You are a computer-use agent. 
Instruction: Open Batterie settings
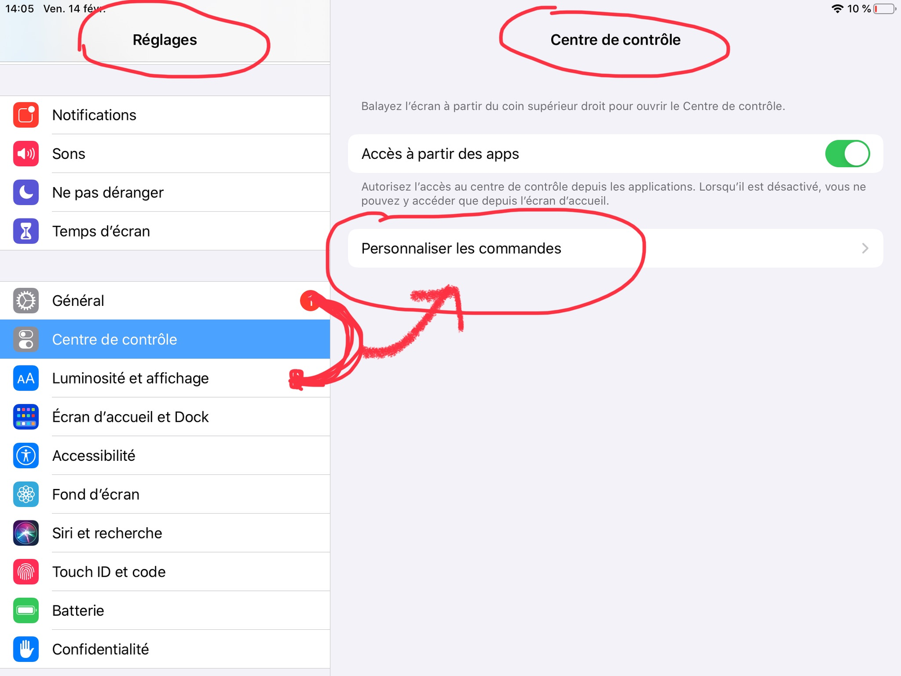[165, 611]
